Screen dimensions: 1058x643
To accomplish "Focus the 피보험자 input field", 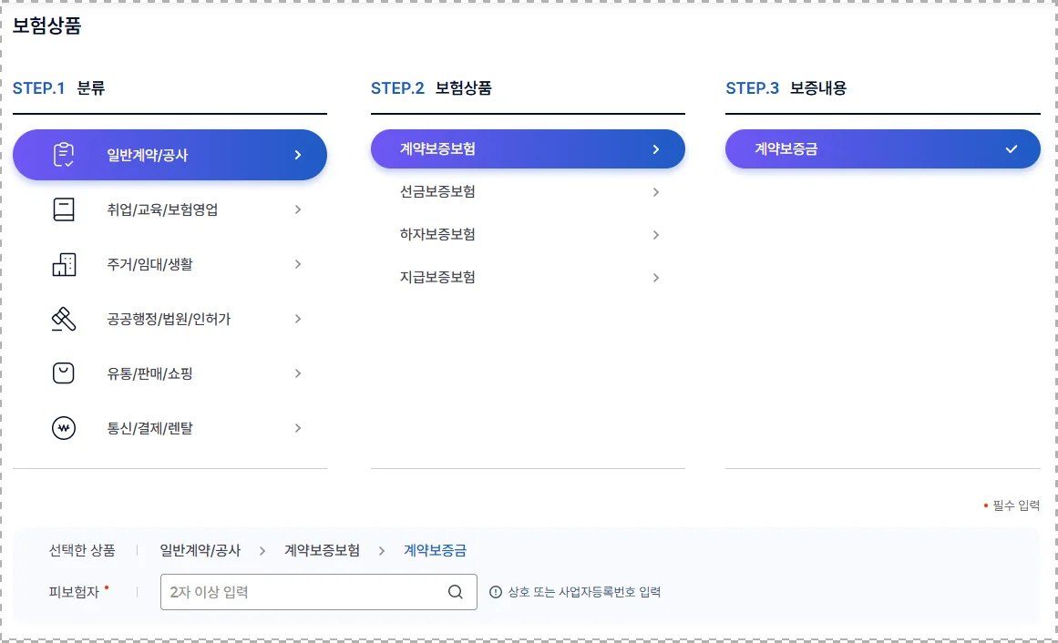I will [x=318, y=592].
